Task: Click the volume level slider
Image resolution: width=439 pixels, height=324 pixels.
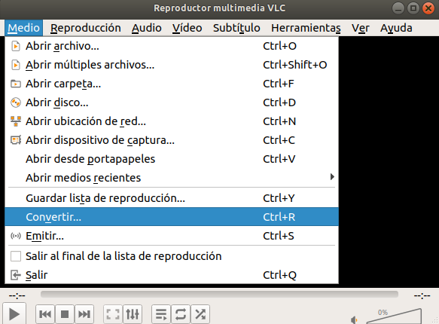Action: coord(394,316)
